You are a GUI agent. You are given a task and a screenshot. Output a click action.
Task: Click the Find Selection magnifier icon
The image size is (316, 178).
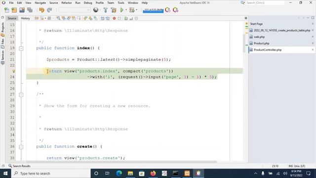click(x=58, y=18)
